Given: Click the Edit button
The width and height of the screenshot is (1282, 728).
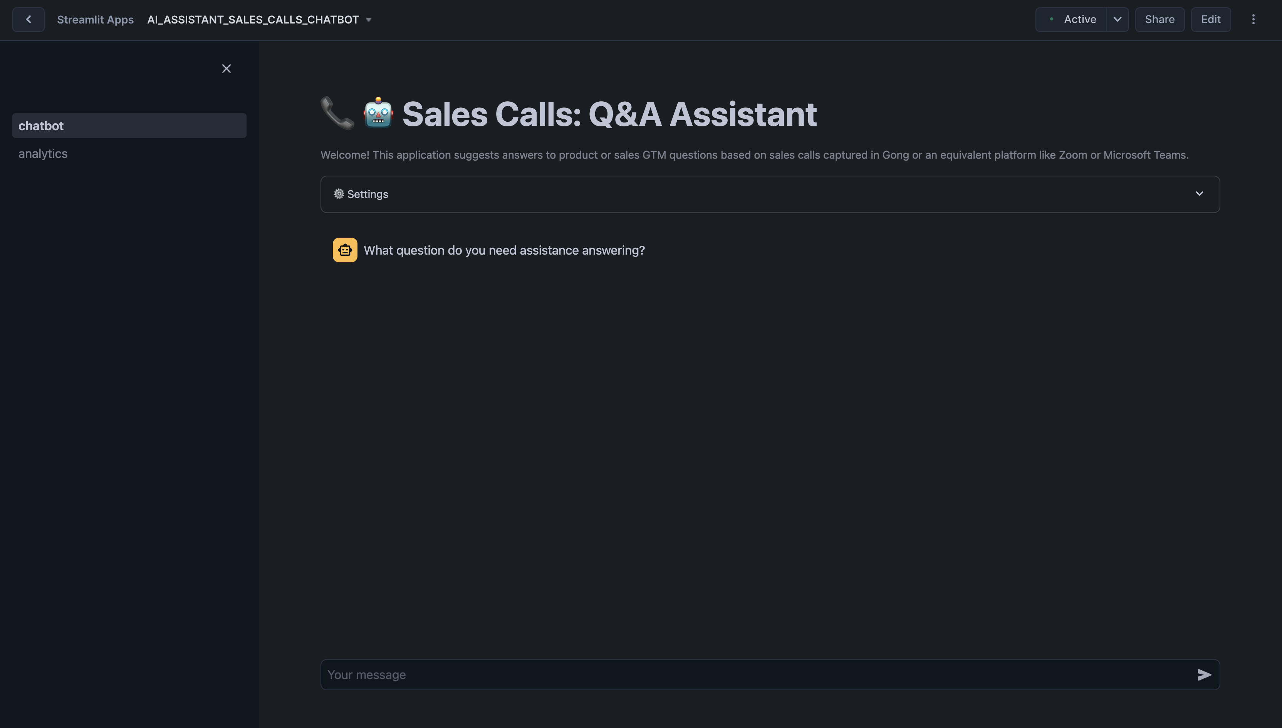Looking at the screenshot, I should (x=1210, y=20).
